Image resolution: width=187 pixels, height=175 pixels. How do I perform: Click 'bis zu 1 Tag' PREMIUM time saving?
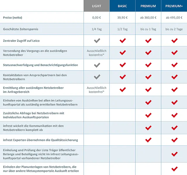click(148, 29)
